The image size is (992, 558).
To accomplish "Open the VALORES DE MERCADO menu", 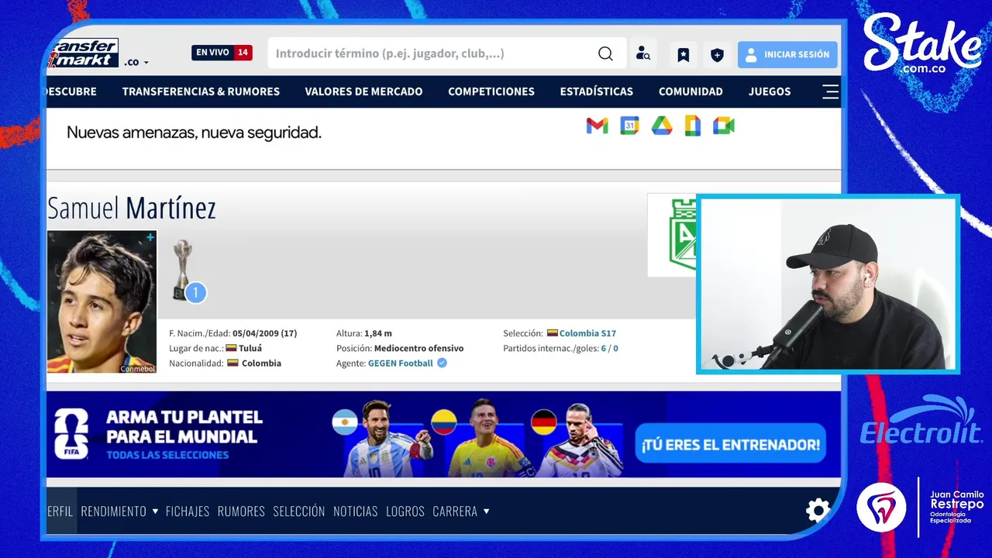I will [363, 91].
